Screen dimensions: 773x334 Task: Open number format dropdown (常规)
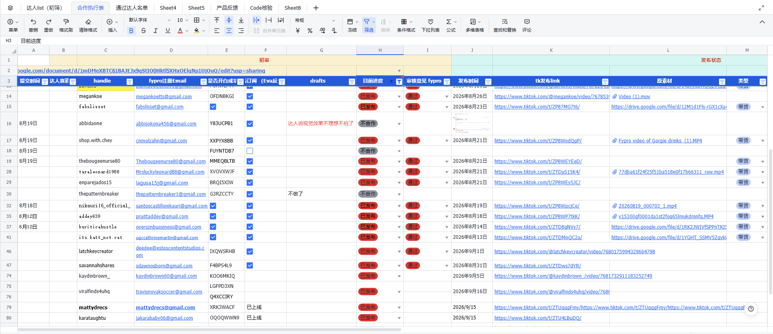[x=315, y=20]
